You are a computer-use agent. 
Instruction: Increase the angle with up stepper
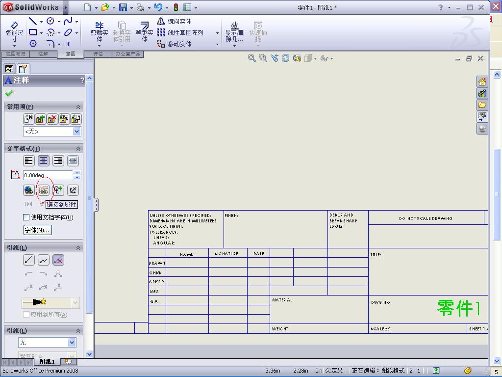tap(77, 173)
